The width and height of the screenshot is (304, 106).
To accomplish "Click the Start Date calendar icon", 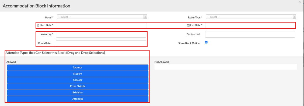I will pos(38,25).
